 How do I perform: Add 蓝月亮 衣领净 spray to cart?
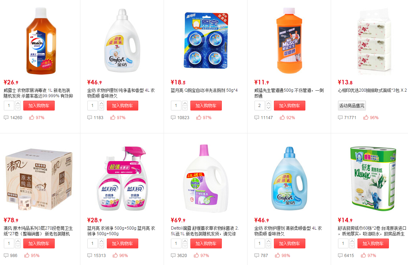tap(122, 243)
